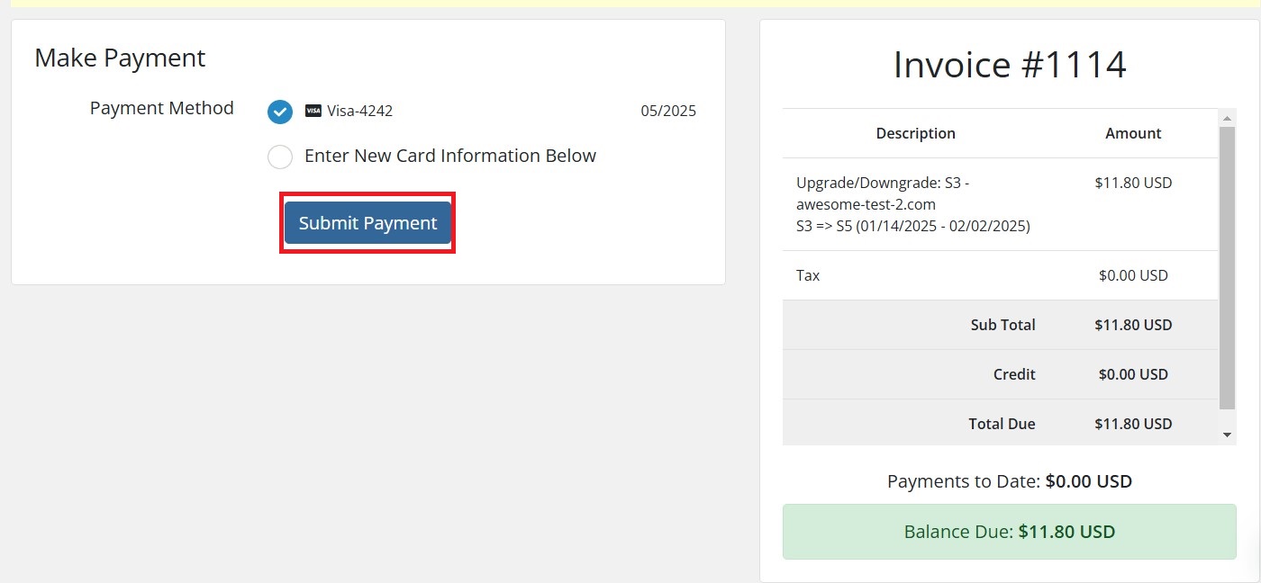This screenshot has width=1261, height=583.
Task: Click the Description column header
Action: coord(915,133)
